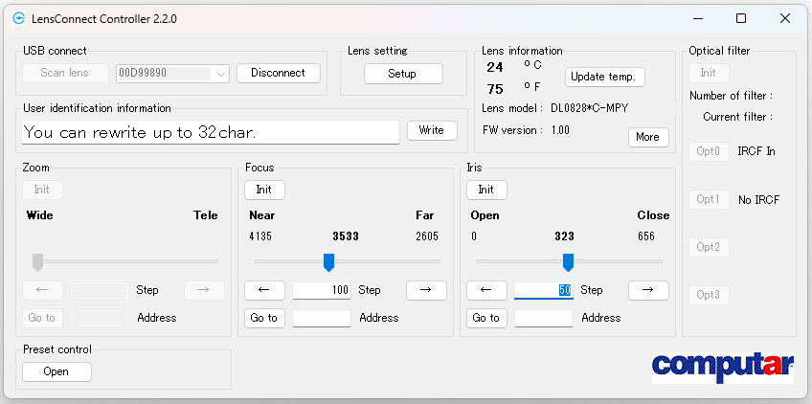Click the Focus slider thumb

328,261
